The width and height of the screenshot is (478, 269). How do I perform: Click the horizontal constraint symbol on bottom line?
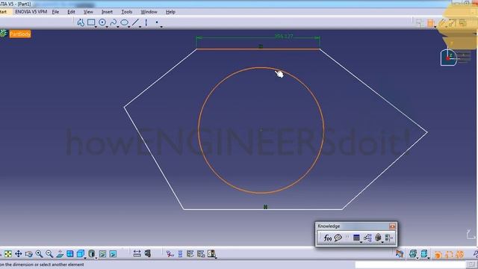(x=265, y=207)
